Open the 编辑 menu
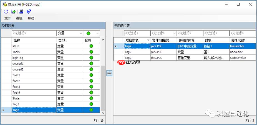Image resolution: width=257 pixels, height=125 pixels. coord(19,18)
